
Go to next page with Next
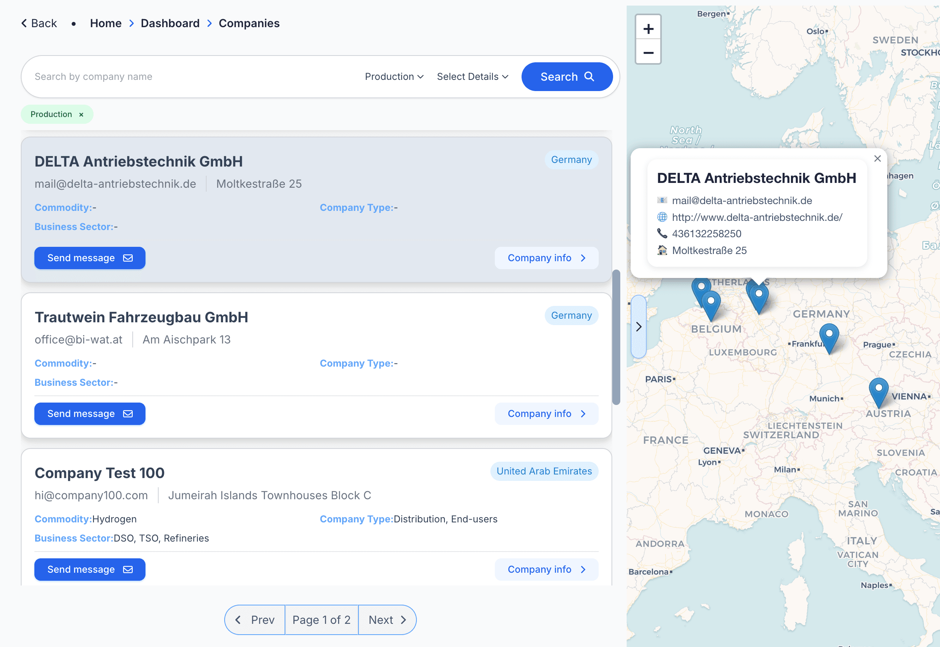tap(387, 619)
